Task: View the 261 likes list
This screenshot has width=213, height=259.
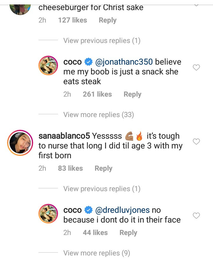Action: point(97,95)
